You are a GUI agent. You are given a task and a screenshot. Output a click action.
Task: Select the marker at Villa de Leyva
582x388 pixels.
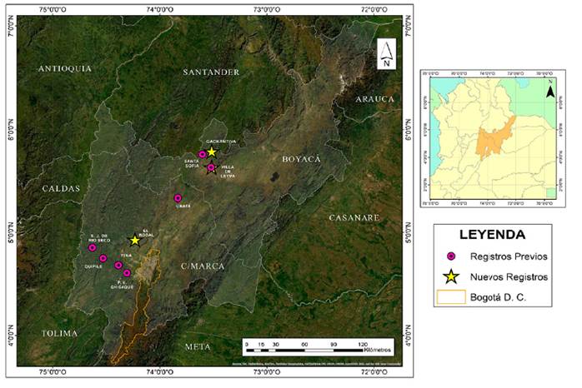coord(211,168)
